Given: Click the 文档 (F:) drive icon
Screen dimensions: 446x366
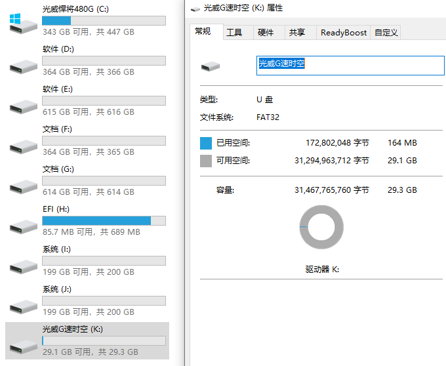Looking at the screenshot, I should [x=24, y=147].
